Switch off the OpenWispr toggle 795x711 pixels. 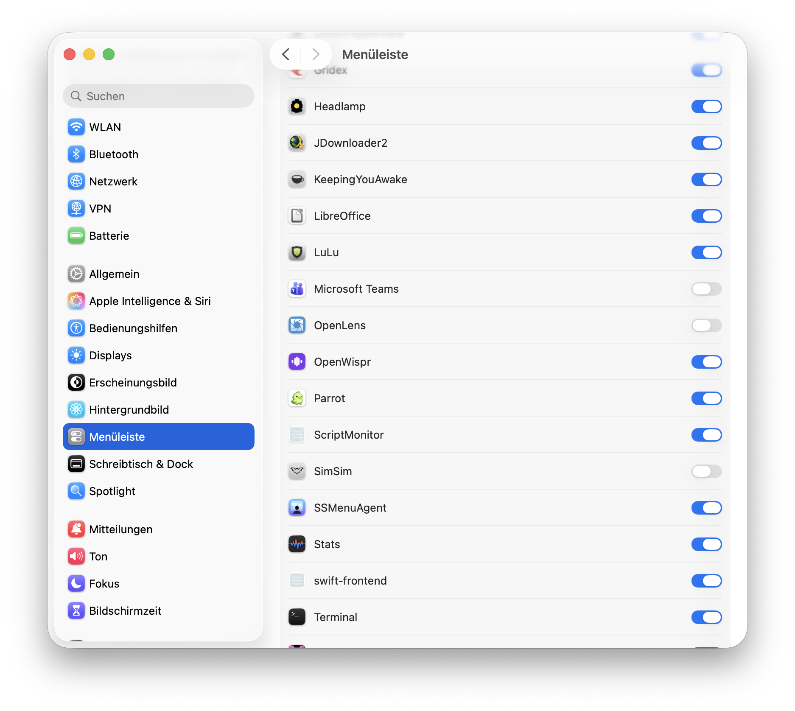click(x=707, y=362)
